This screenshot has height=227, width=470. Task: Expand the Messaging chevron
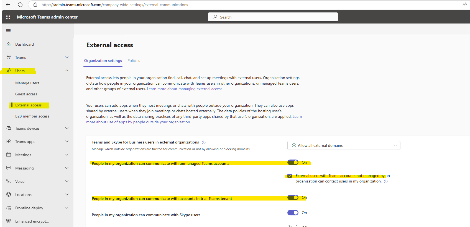point(67,168)
